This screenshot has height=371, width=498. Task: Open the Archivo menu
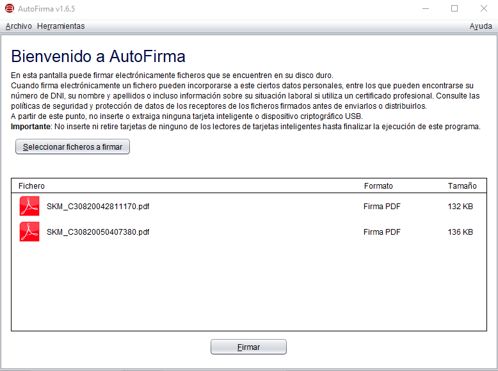click(x=19, y=26)
